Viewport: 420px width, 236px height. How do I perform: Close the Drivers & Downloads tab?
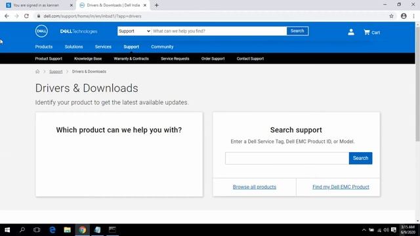pyautogui.click(x=145, y=5)
